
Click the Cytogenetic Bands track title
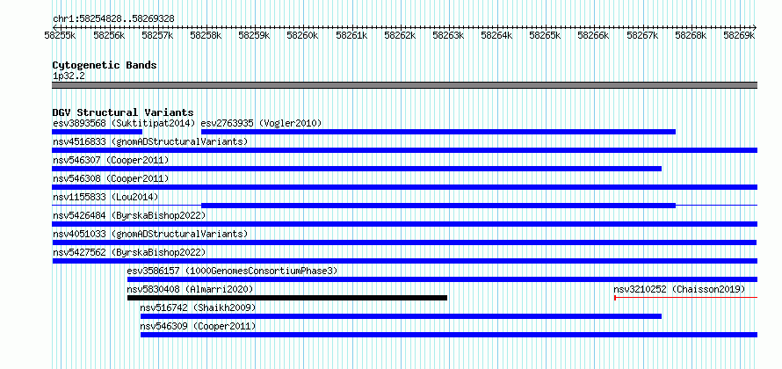pyautogui.click(x=105, y=65)
